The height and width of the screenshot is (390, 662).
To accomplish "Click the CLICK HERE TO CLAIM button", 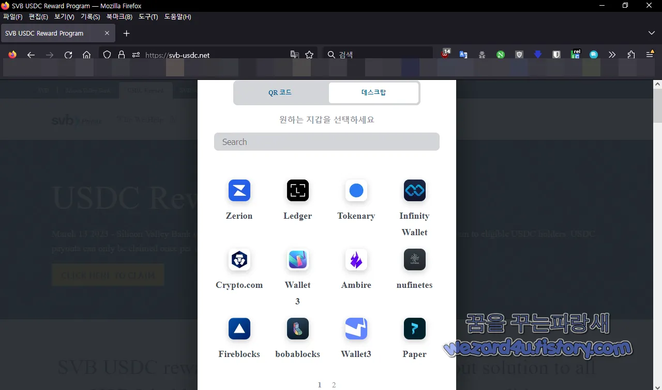I will 108,275.
